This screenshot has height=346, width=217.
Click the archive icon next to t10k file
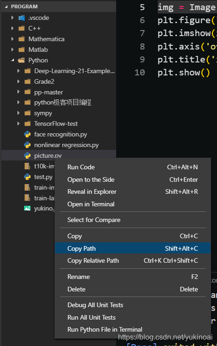pyautogui.click(x=27, y=166)
